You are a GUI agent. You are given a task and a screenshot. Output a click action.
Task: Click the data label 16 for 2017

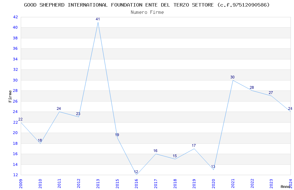pyautogui.click(x=155, y=151)
